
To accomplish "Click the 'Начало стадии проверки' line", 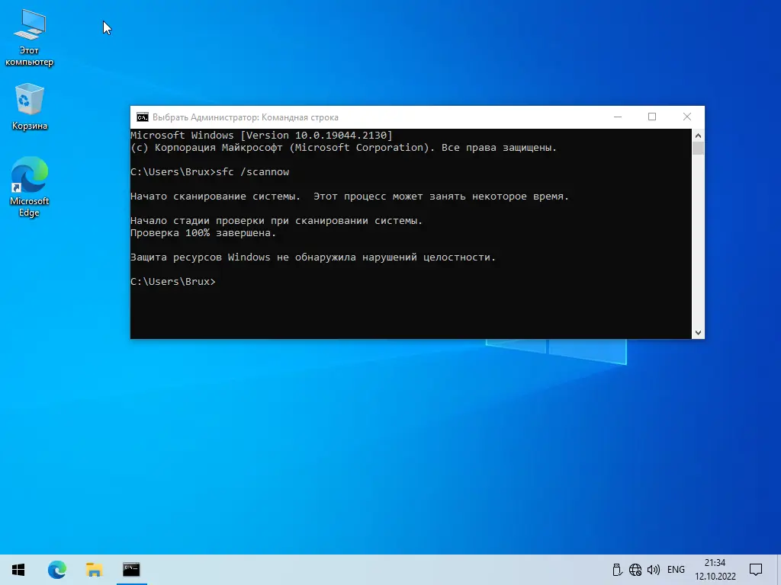I will [276, 221].
